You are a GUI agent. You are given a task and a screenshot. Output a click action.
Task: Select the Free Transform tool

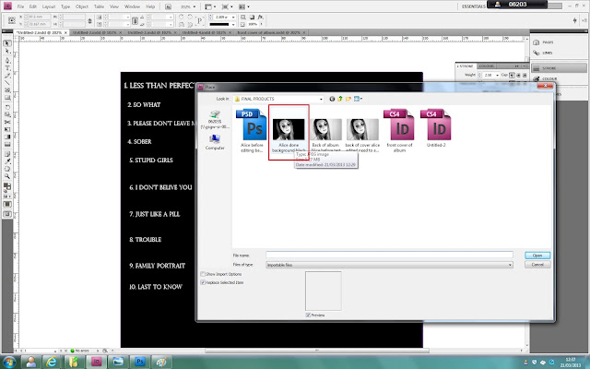[x=7, y=129]
